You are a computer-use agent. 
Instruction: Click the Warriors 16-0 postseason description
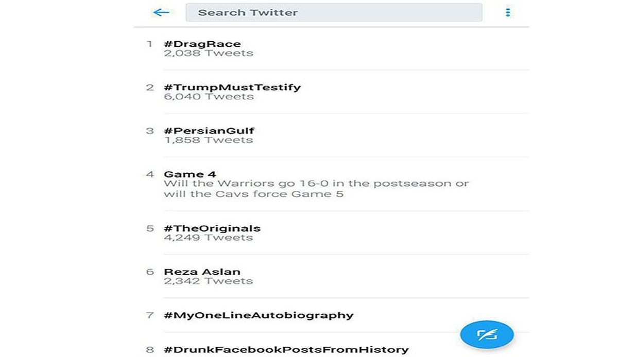[x=316, y=189]
